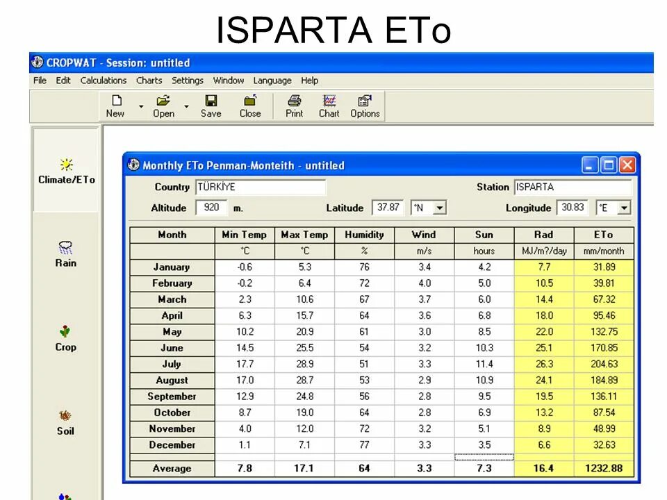Click the Altitude field showing 920
The height and width of the screenshot is (500, 667).
pos(211,208)
